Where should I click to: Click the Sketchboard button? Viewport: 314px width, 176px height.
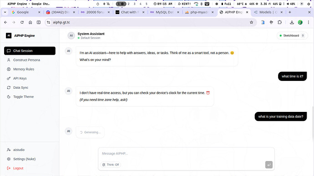pyautogui.click(x=292, y=35)
